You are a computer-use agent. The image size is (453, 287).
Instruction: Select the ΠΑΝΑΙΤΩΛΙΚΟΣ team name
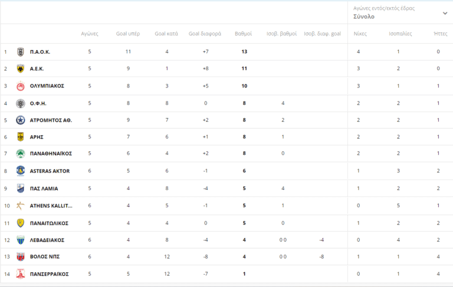pos(50,223)
